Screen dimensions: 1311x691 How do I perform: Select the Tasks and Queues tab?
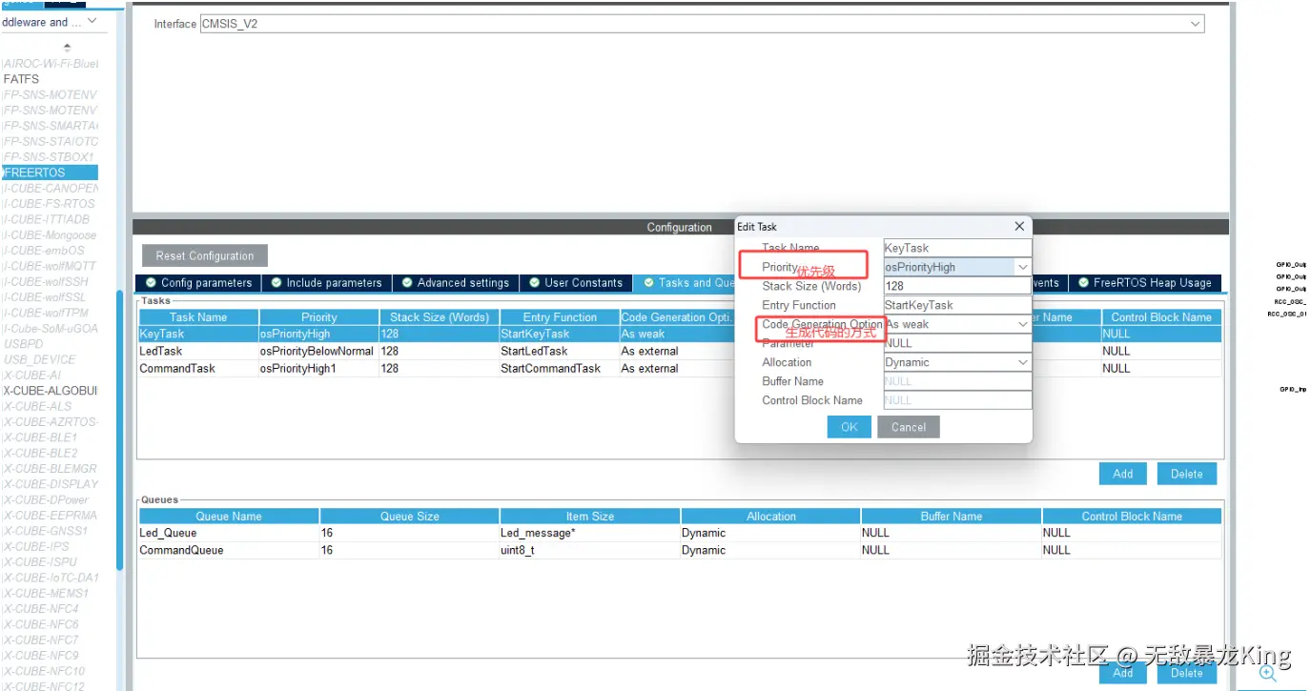(685, 283)
